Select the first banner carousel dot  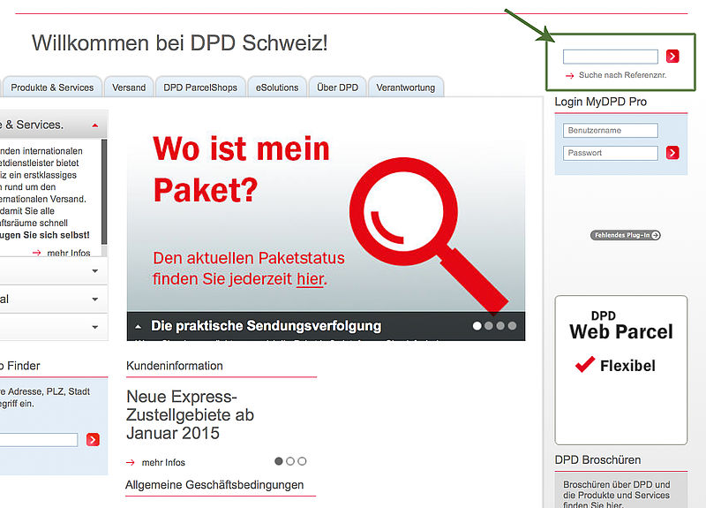click(477, 326)
